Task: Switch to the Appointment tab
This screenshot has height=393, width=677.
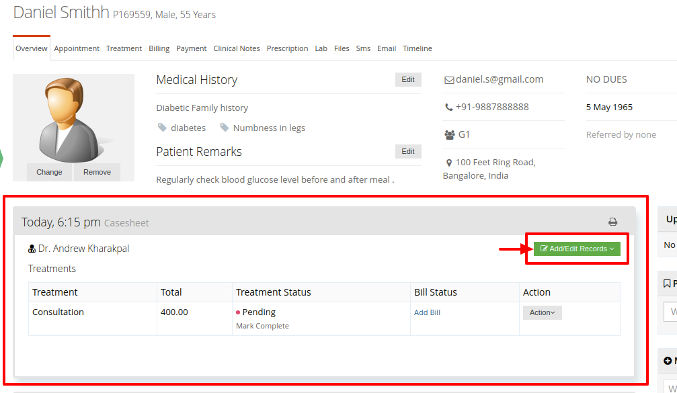Action: point(77,48)
